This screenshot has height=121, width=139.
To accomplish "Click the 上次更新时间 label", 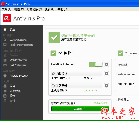I will tap(60, 91).
